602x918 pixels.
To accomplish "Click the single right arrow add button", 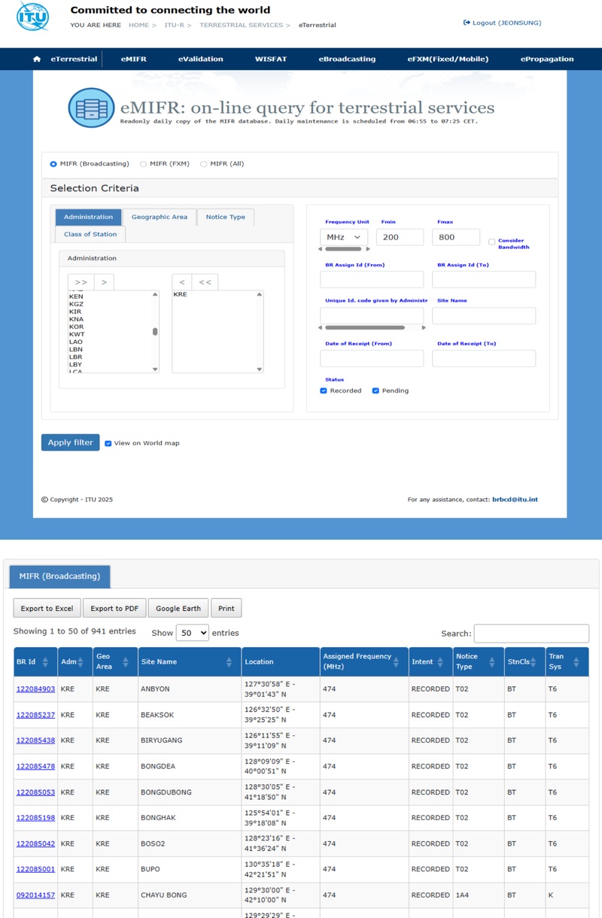I will (104, 282).
